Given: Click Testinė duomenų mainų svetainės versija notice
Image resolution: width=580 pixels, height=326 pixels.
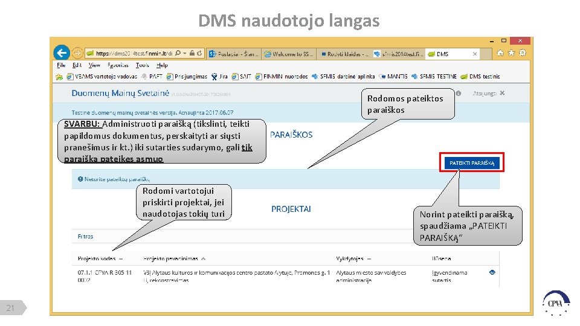Looking at the screenshot, I should click(x=152, y=112).
